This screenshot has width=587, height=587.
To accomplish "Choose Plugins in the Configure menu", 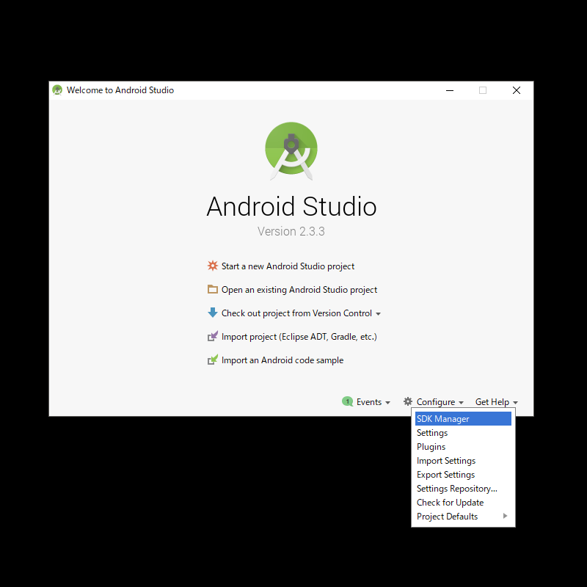I will 463,447.
